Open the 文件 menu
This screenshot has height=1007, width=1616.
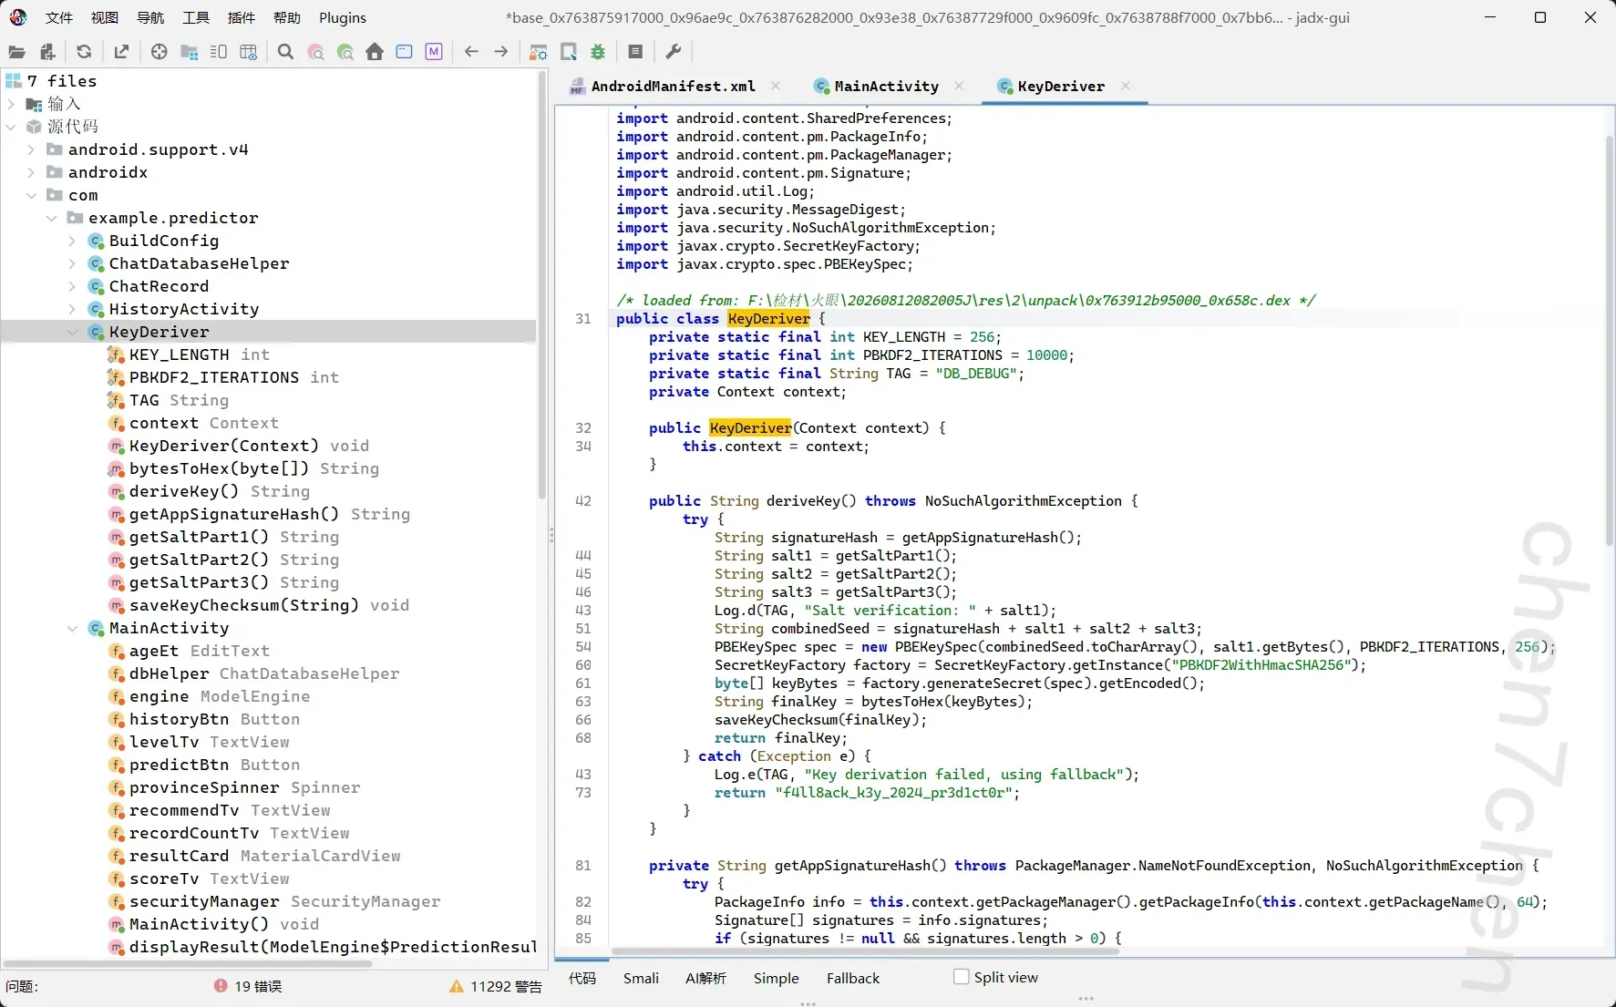tap(59, 17)
